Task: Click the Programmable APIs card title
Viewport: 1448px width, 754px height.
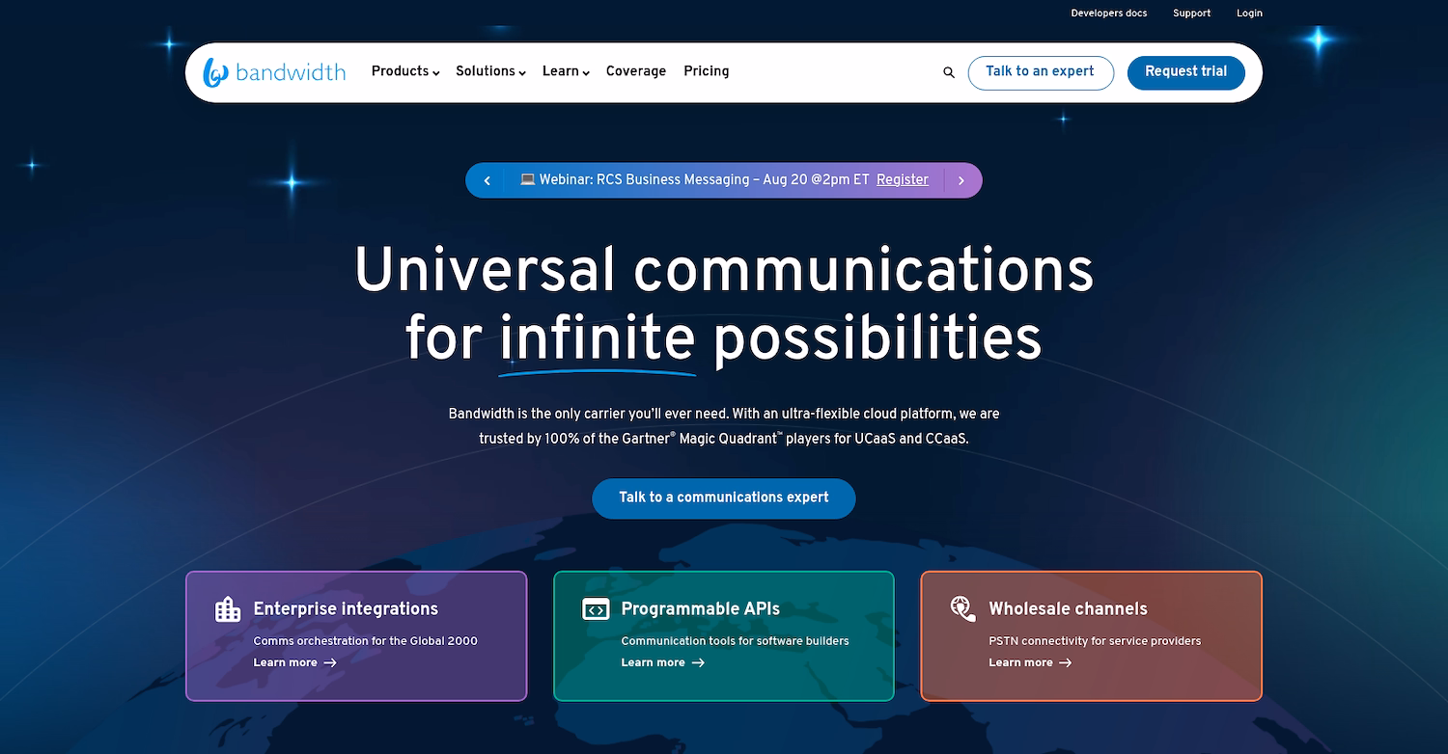Action: point(701,609)
